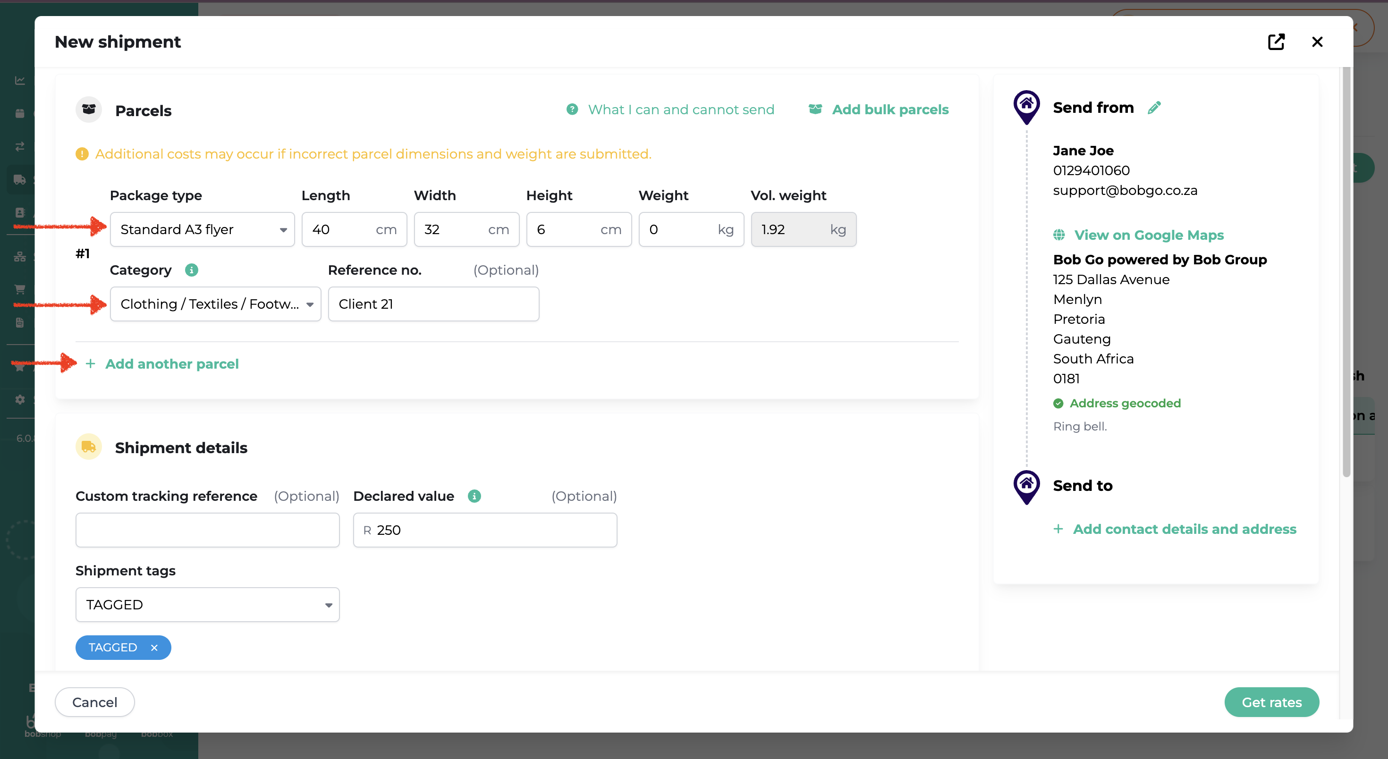Click the sidebar network hierarchy icon
1388x759 pixels.
[x=20, y=256]
